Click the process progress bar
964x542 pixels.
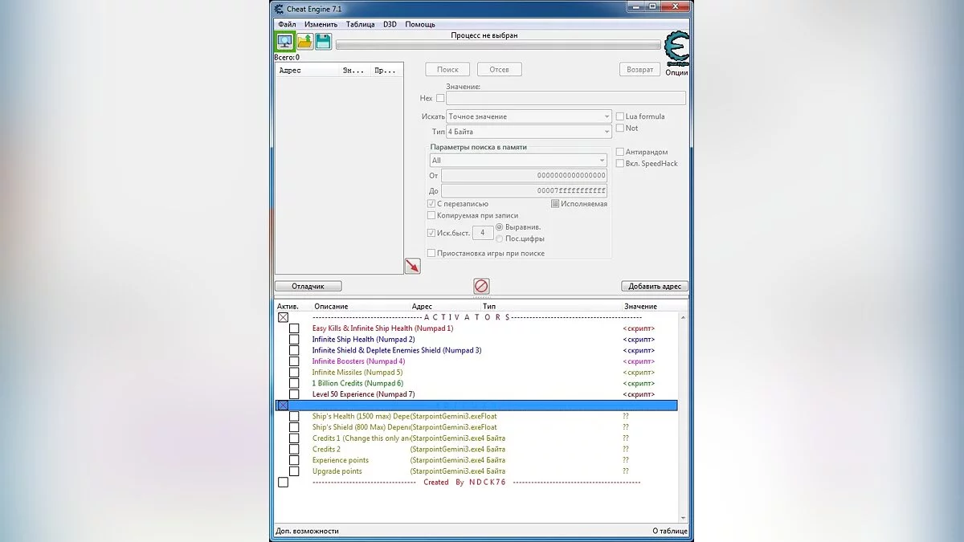coord(497,45)
